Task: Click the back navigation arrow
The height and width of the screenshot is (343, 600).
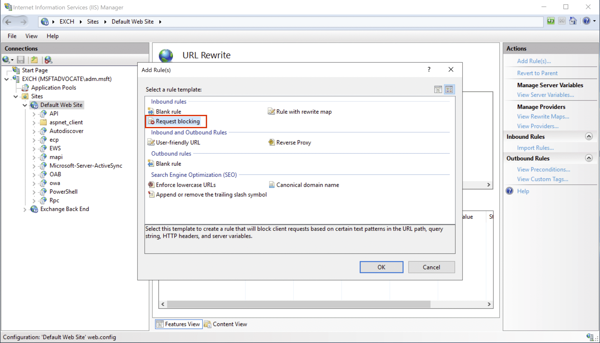Action: (9, 21)
